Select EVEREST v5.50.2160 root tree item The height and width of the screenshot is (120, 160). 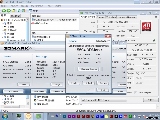[13, 20]
